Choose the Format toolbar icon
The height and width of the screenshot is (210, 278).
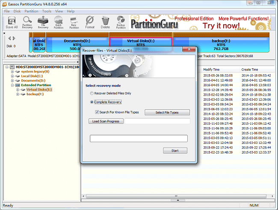(90, 23)
